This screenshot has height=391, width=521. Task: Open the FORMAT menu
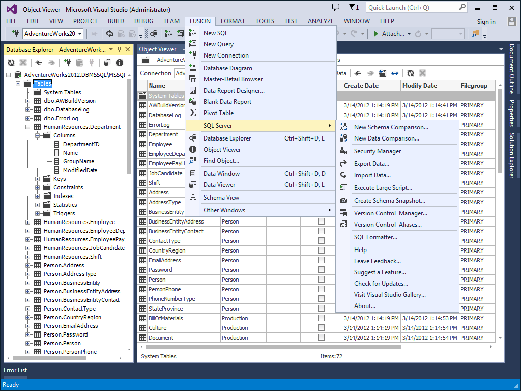[x=233, y=21]
